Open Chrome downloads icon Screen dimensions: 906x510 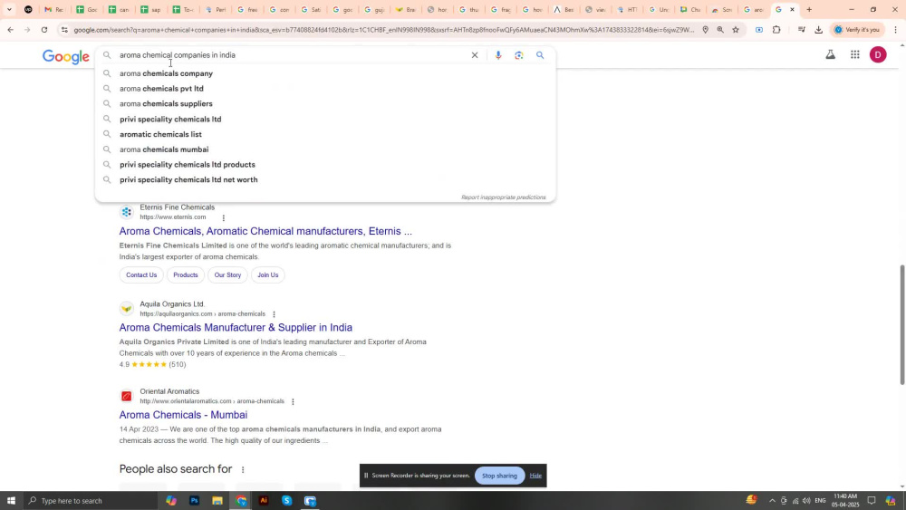[818, 30]
